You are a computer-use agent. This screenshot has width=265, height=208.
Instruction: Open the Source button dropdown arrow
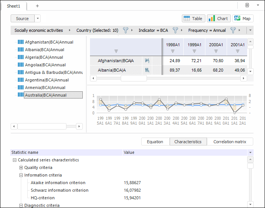[38, 19]
